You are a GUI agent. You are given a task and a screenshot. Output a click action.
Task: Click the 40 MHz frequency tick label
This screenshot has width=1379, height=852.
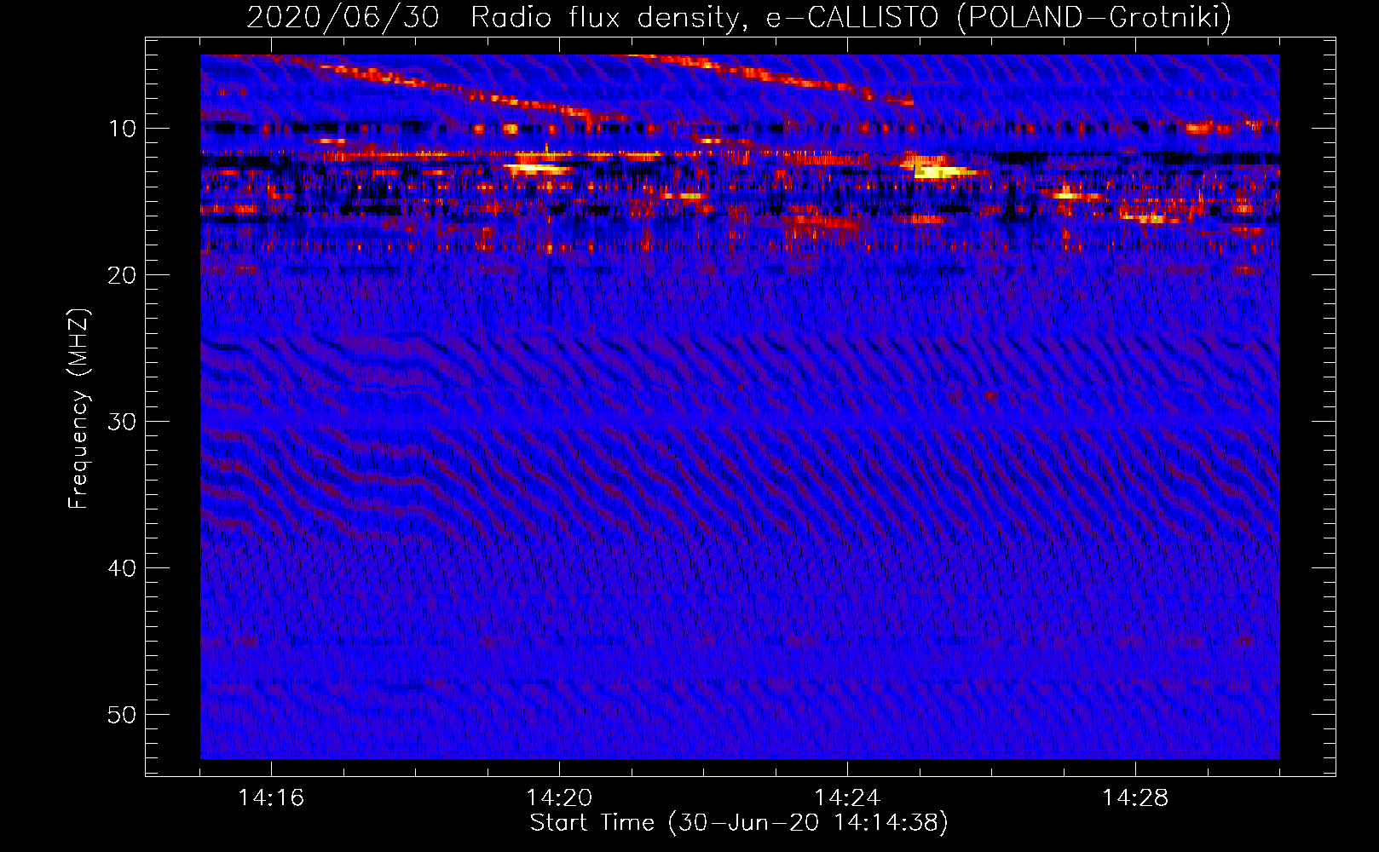123,568
